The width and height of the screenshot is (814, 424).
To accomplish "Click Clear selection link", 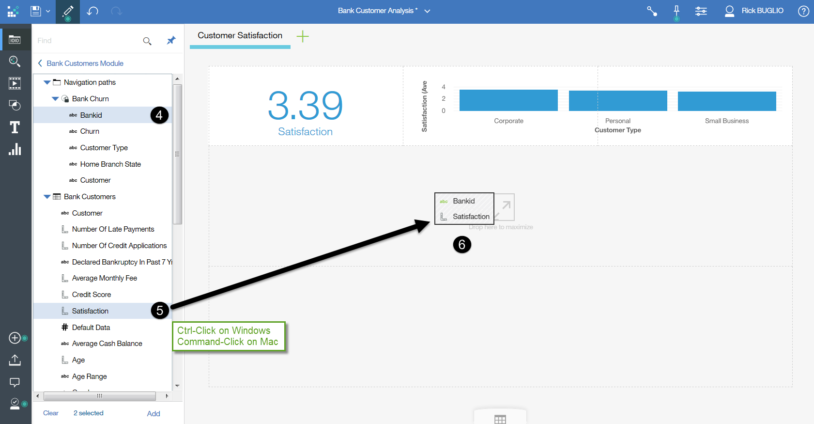I will coord(51,413).
